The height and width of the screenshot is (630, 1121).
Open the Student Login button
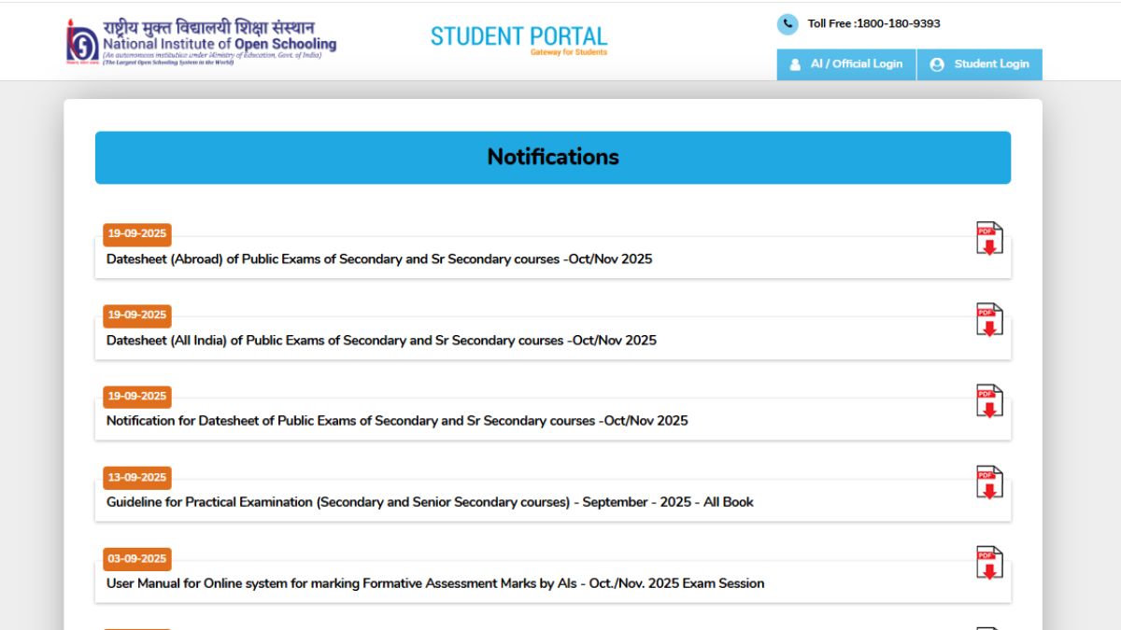point(980,64)
